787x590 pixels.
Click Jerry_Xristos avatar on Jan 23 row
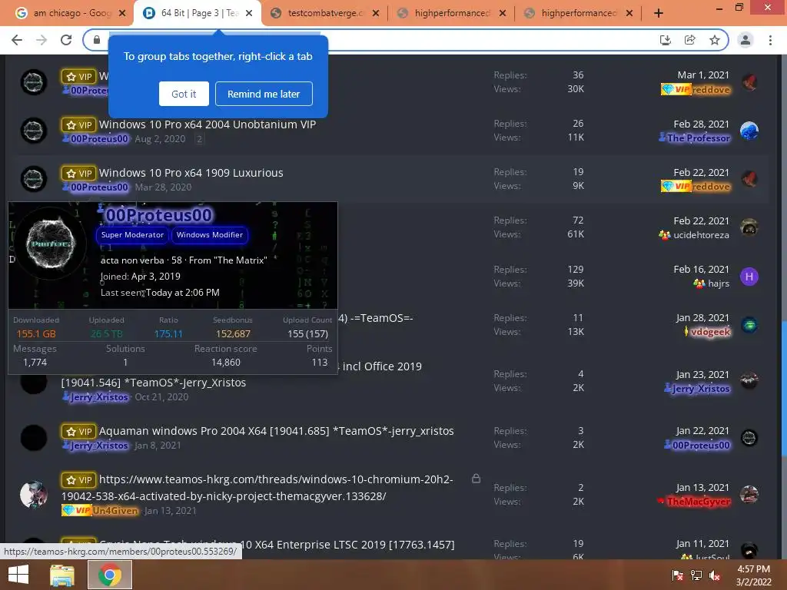point(749,381)
